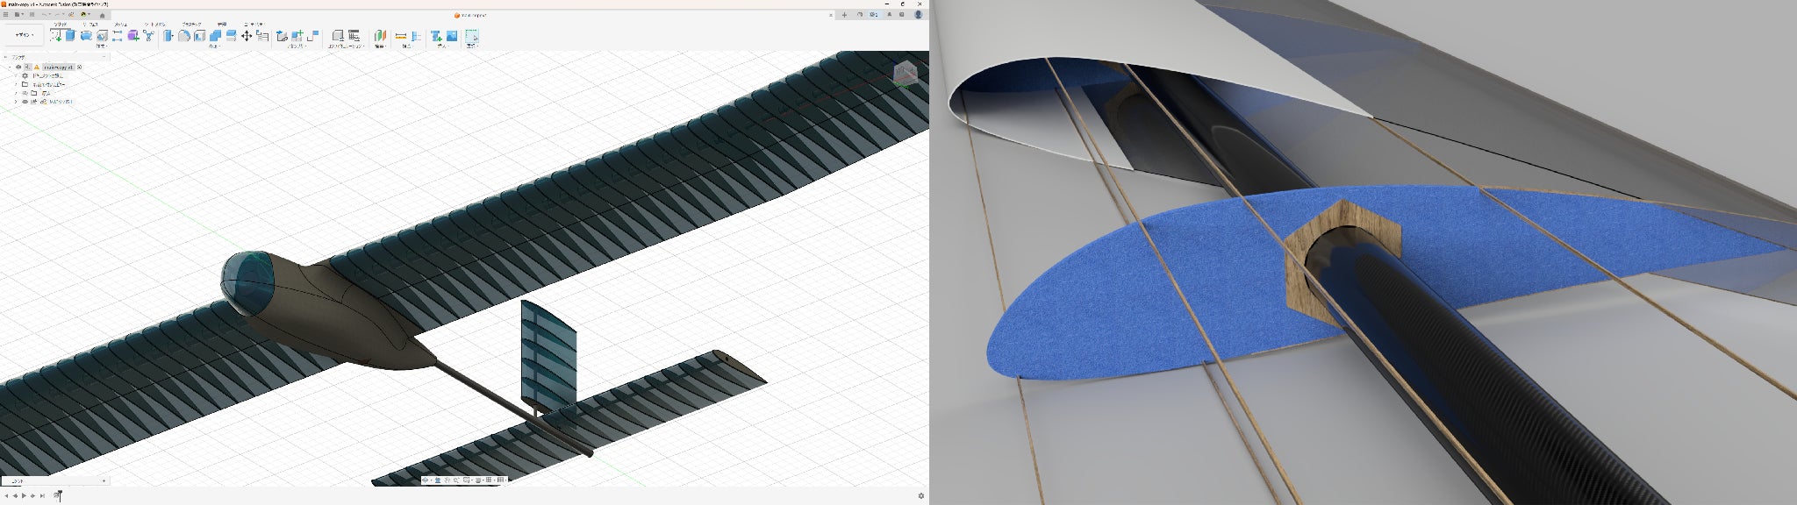Image resolution: width=1797 pixels, height=505 pixels.
Task: Select the Extrude tool in toolbar
Action: [70, 36]
